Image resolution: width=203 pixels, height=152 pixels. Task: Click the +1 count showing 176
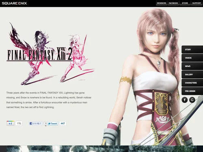(19, 123)
